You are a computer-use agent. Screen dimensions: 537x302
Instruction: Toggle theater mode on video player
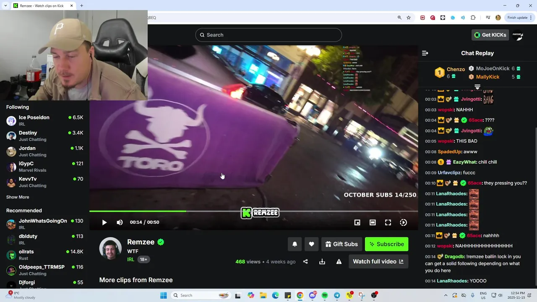373,223
